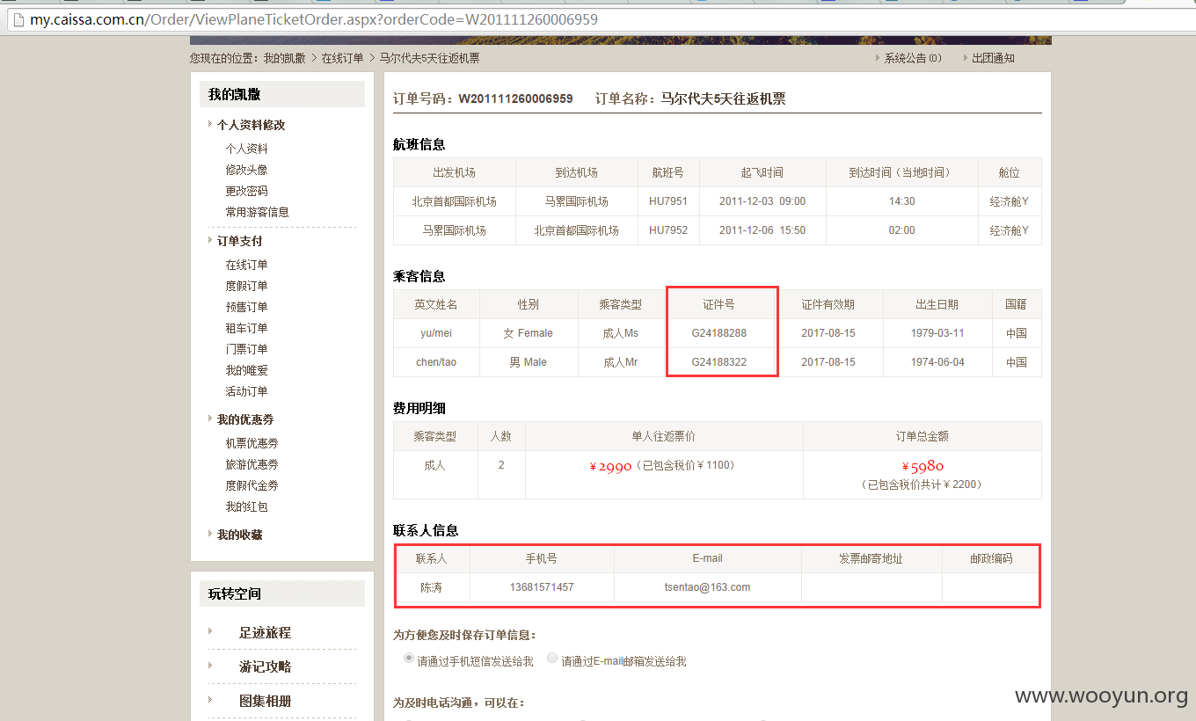1196x721 pixels.
Task: Open 度假代金券 in sidebar
Action: coord(252,485)
